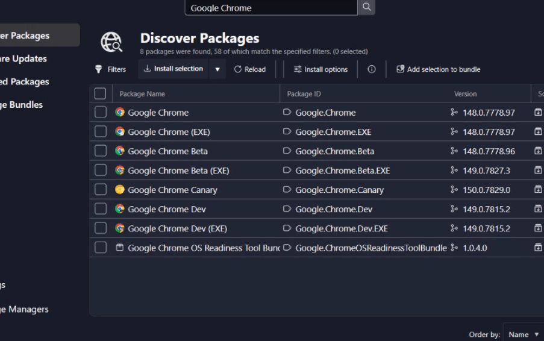Viewport: 544px width, 341px height.
Task: Check the Google Chrome Beta checkbox
Action: point(101,151)
